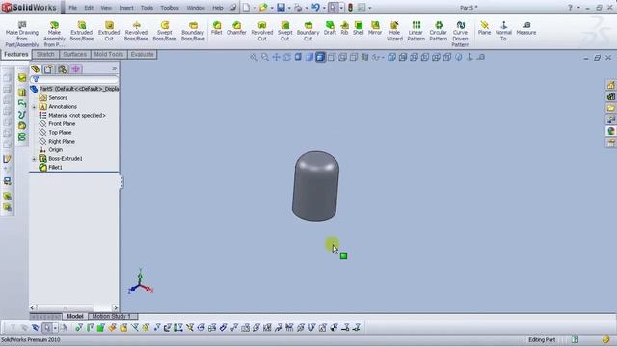The width and height of the screenshot is (617, 347).
Task: Use the Mirror tool
Action: [x=375, y=28]
